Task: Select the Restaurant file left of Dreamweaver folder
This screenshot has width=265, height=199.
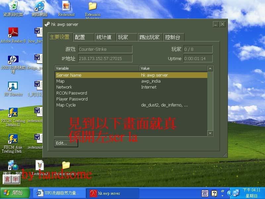Action: point(39,165)
